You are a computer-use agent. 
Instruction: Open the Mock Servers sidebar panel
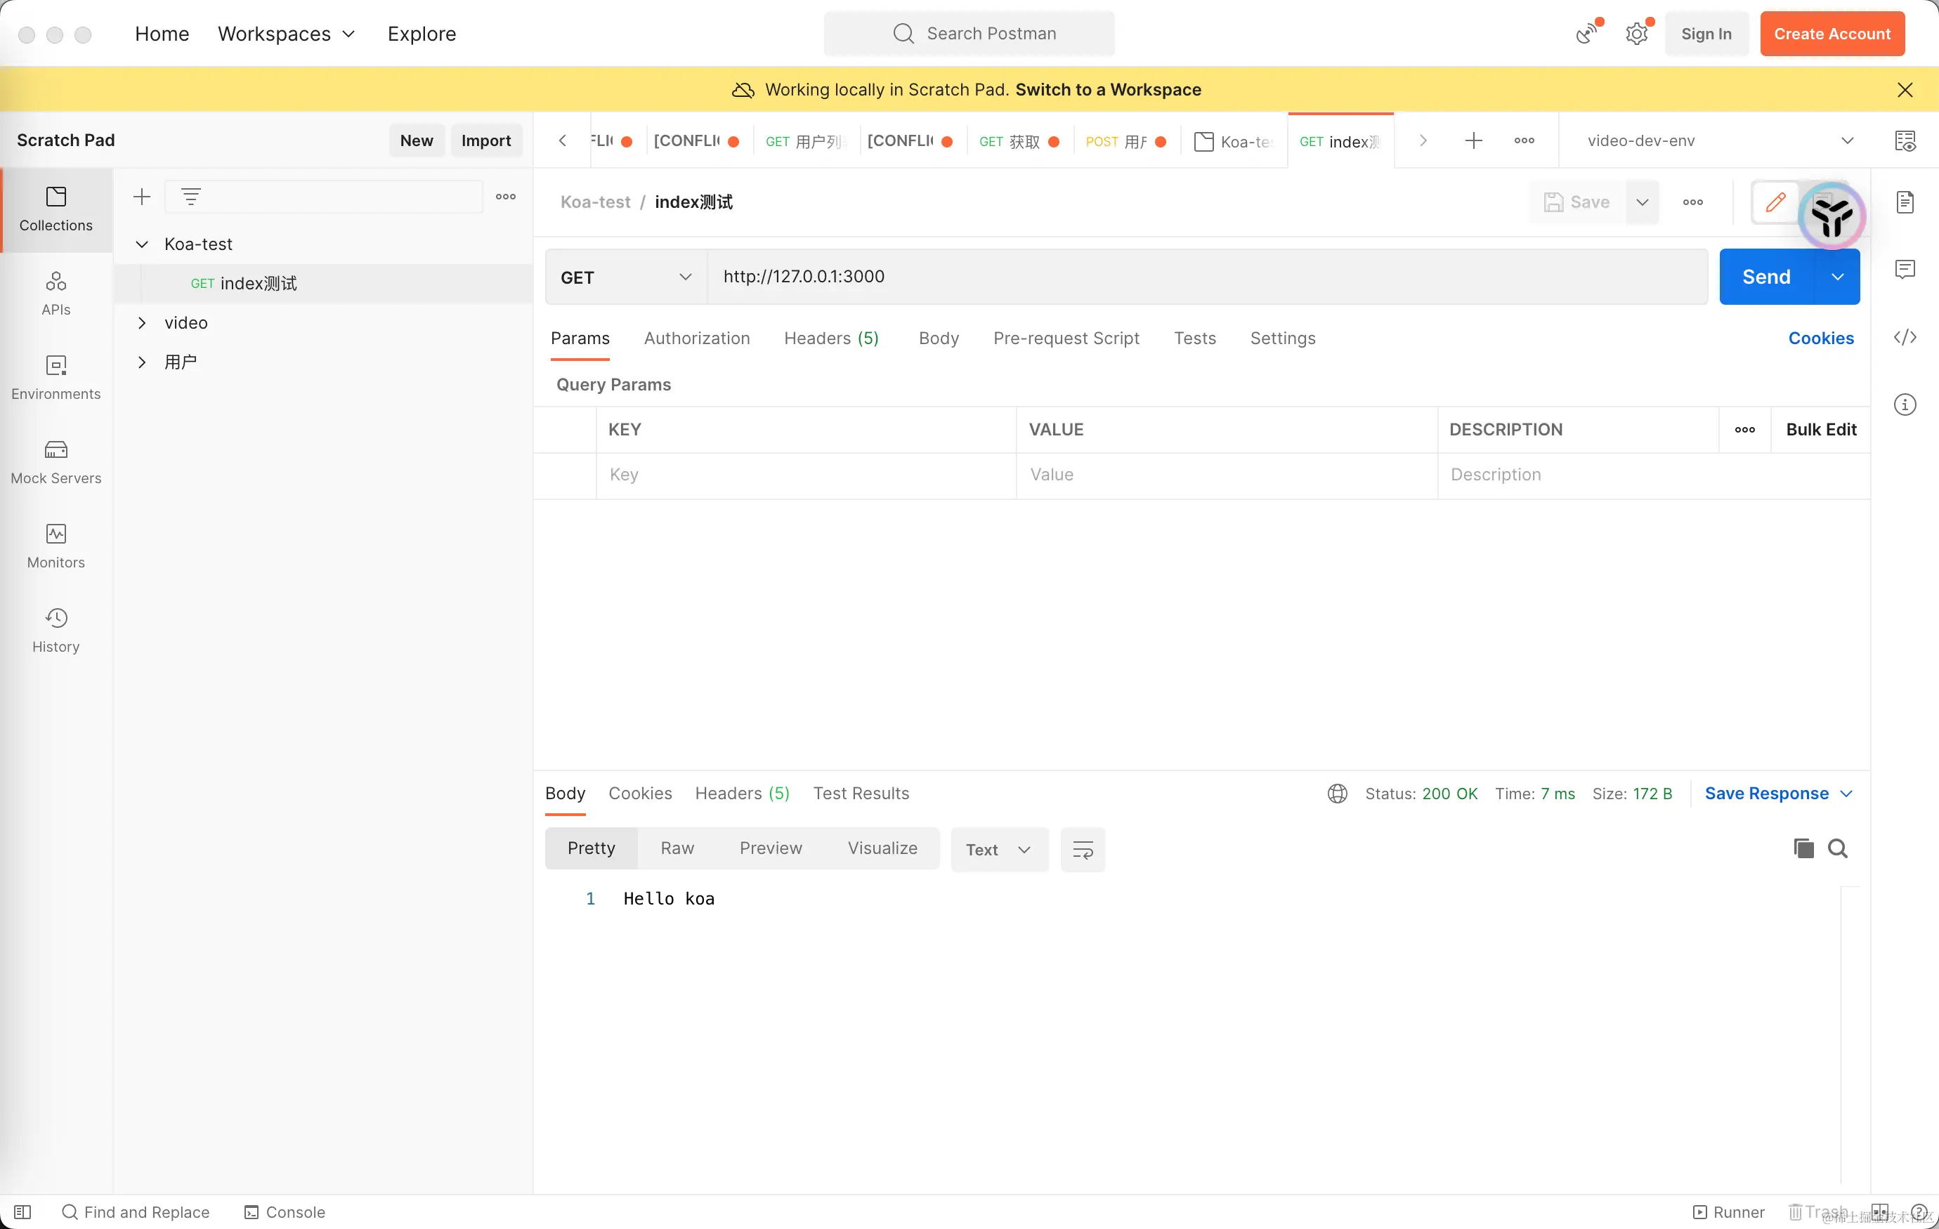click(x=56, y=463)
